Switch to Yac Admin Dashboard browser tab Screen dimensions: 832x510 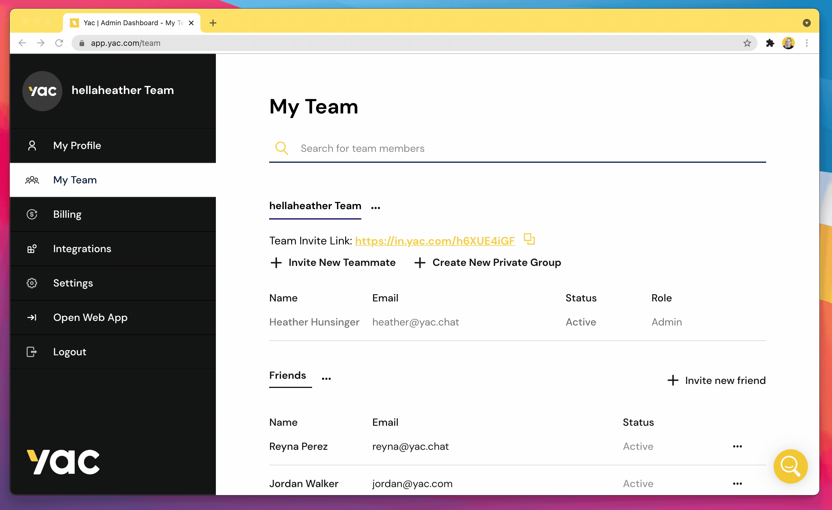(x=132, y=23)
